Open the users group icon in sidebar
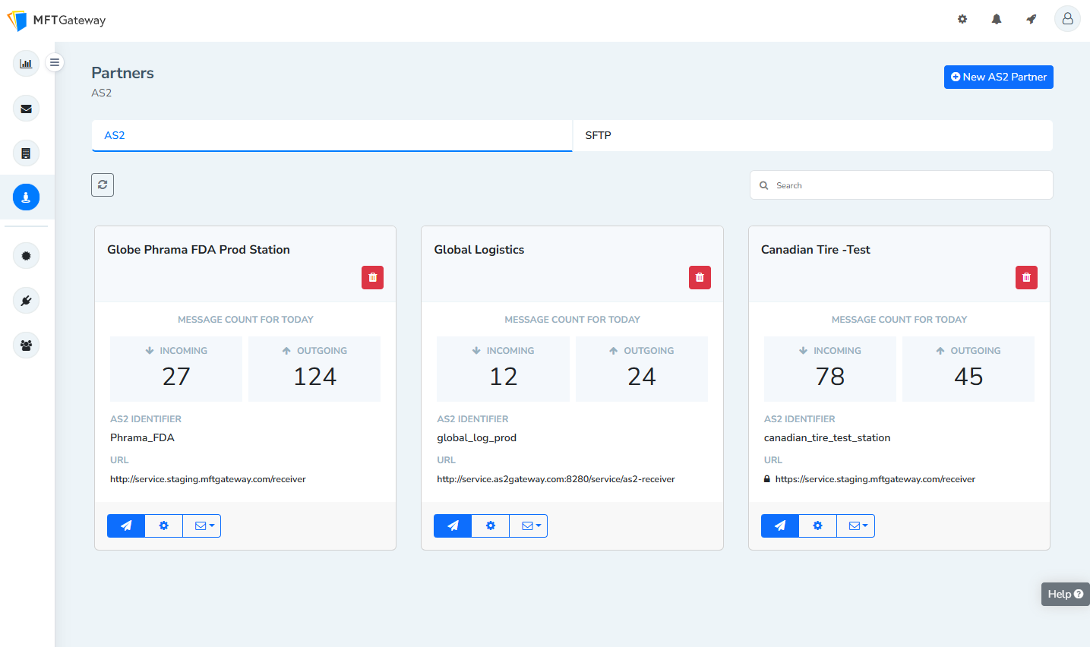Screen dimensions: 1090x647 26,346
